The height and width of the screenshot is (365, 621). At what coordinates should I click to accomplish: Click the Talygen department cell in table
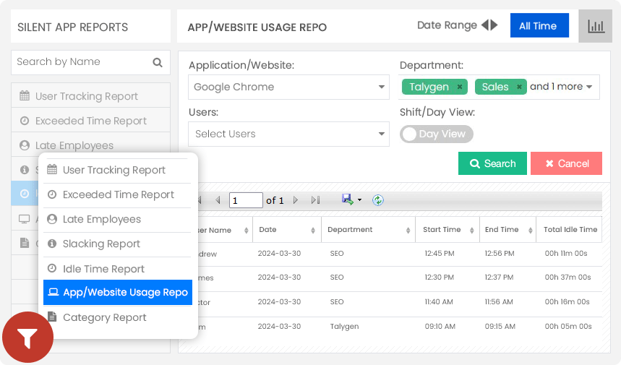point(345,327)
